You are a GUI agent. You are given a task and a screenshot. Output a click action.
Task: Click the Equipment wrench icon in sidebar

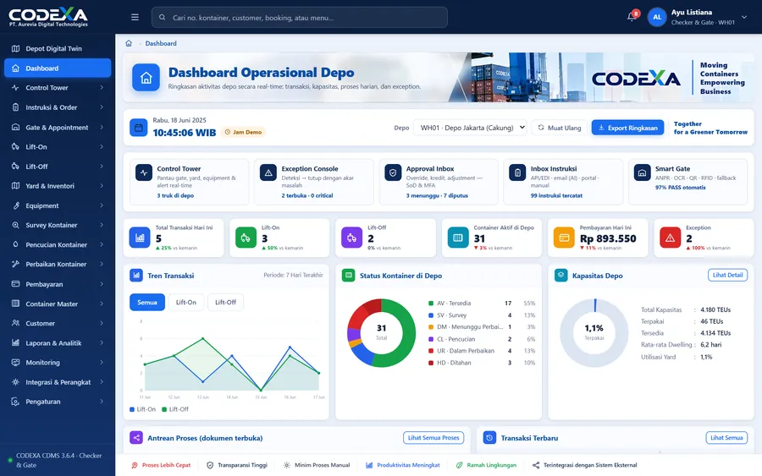(15, 205)
